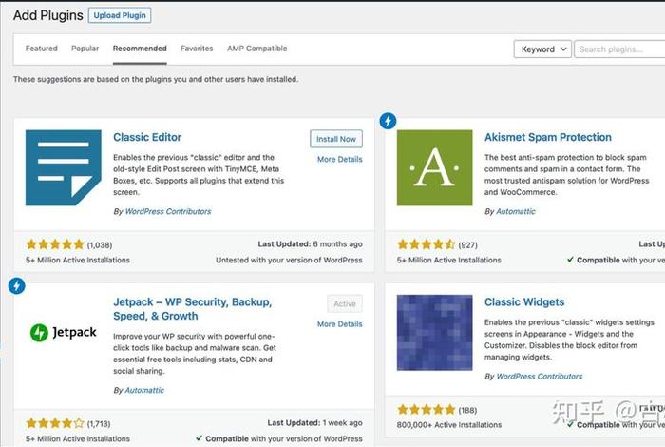Screen dimensions: 665x447
Task: Open Automattic author link under Jetpack
Action: click(x=144, y=390)
